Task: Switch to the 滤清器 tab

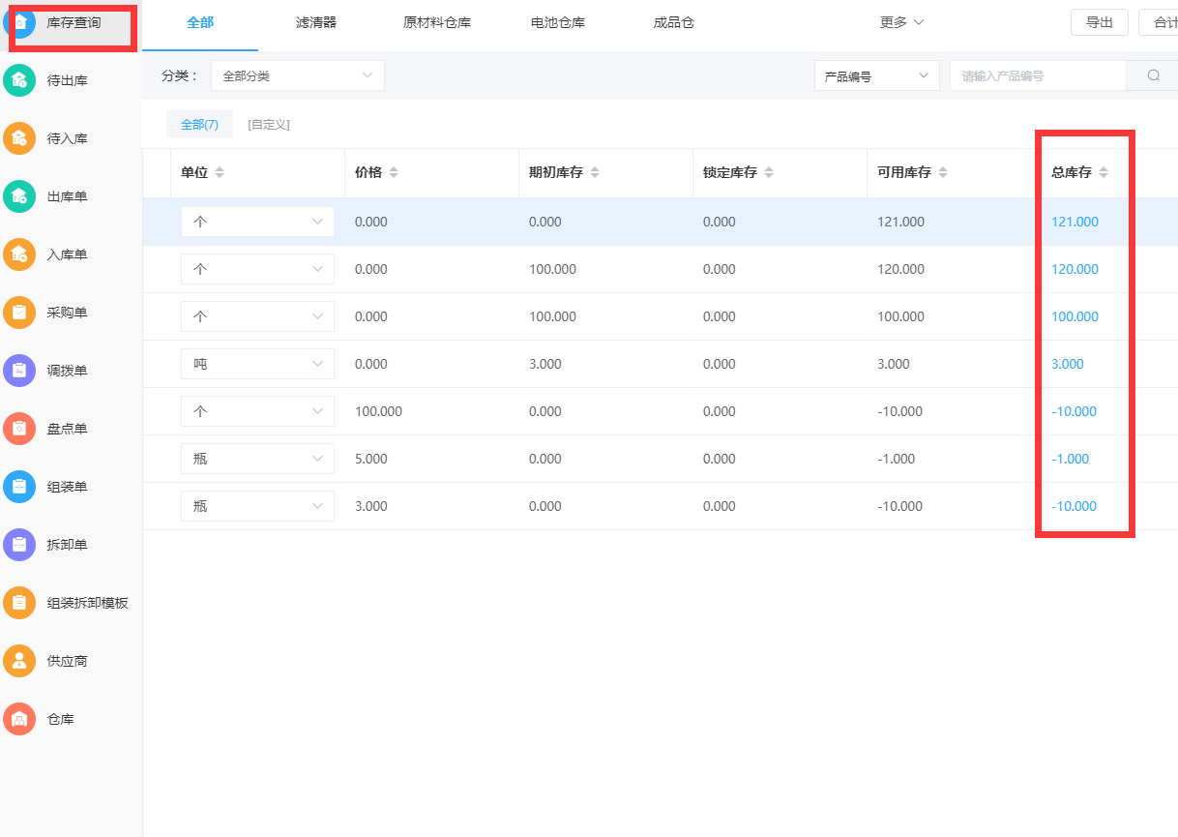Action: (316, 22)
